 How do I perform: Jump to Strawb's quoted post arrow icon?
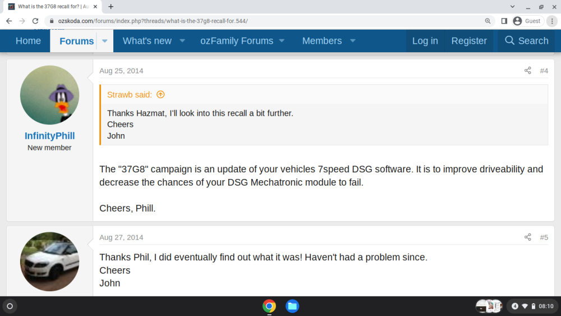(160, 94)
